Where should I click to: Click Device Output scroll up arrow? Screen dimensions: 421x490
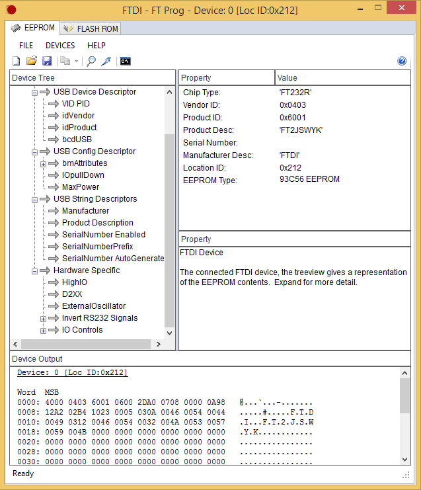click(x=404, y=373)
